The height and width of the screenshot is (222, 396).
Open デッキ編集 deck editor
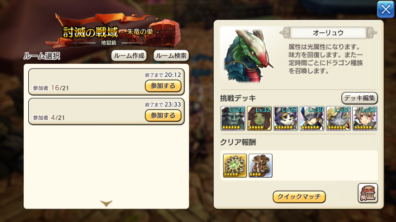(359, 98)
